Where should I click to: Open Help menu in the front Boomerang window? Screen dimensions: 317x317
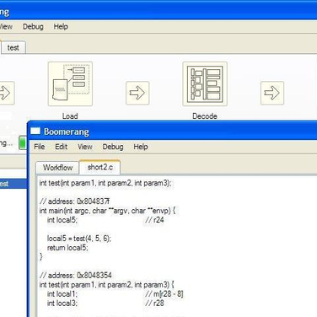click(141, 147)
